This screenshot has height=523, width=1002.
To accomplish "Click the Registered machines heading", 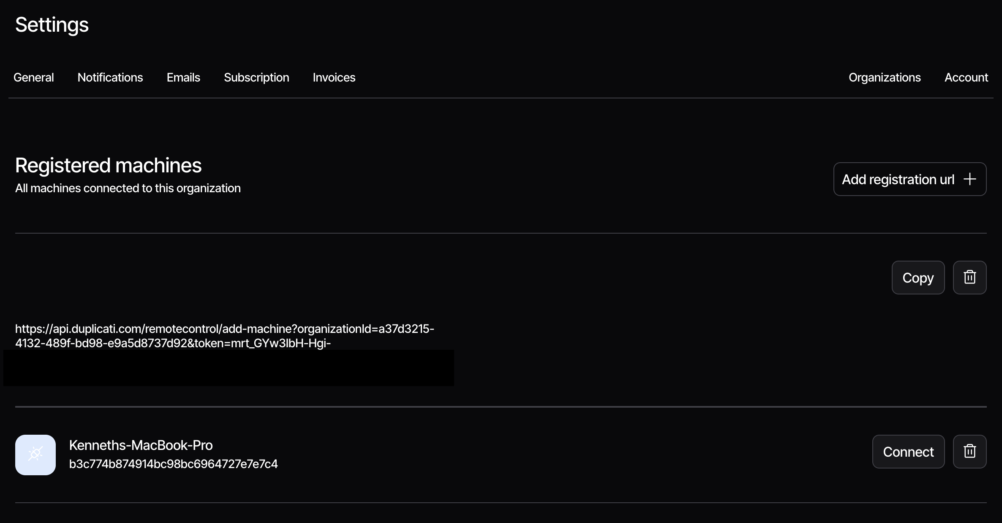I will pyautogui.click(x=108, y=165).
